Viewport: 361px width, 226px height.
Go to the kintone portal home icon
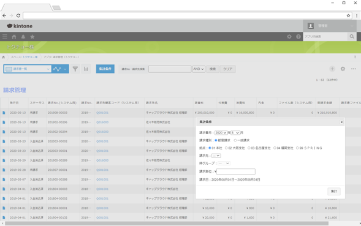[x=14, y=37]
